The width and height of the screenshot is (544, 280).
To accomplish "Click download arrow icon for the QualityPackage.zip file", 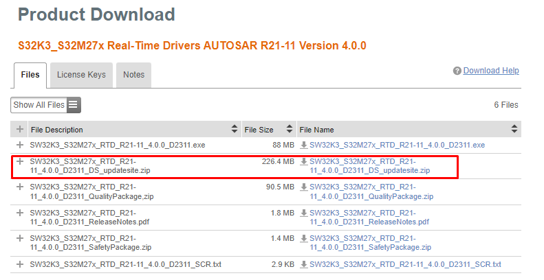I will click(303, 187).
